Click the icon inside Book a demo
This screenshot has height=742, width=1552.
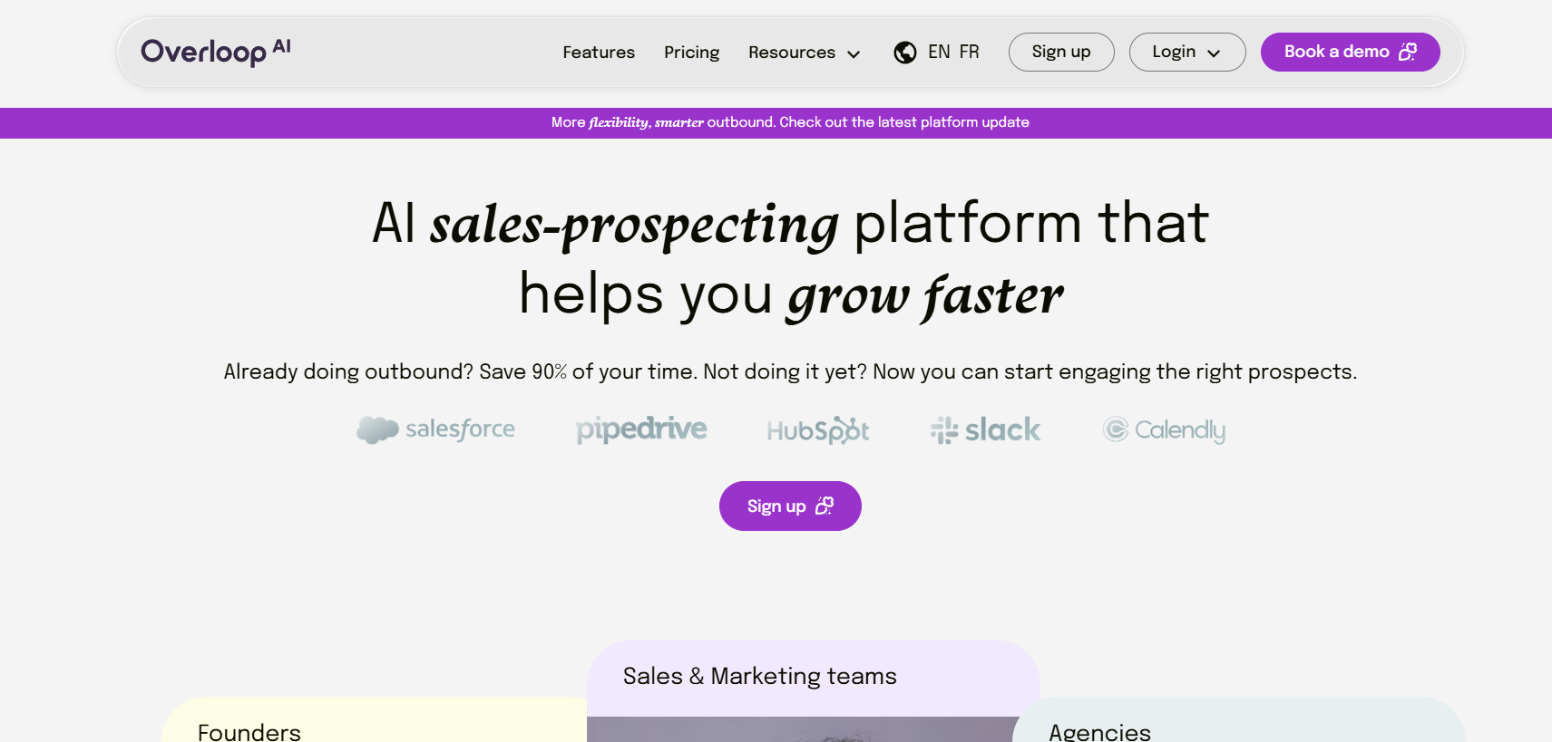(1408, 52)
